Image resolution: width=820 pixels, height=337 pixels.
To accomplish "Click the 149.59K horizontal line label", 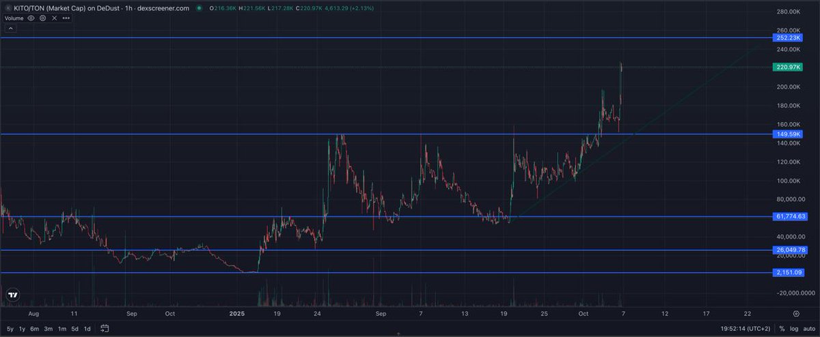I will click(788, 134).
